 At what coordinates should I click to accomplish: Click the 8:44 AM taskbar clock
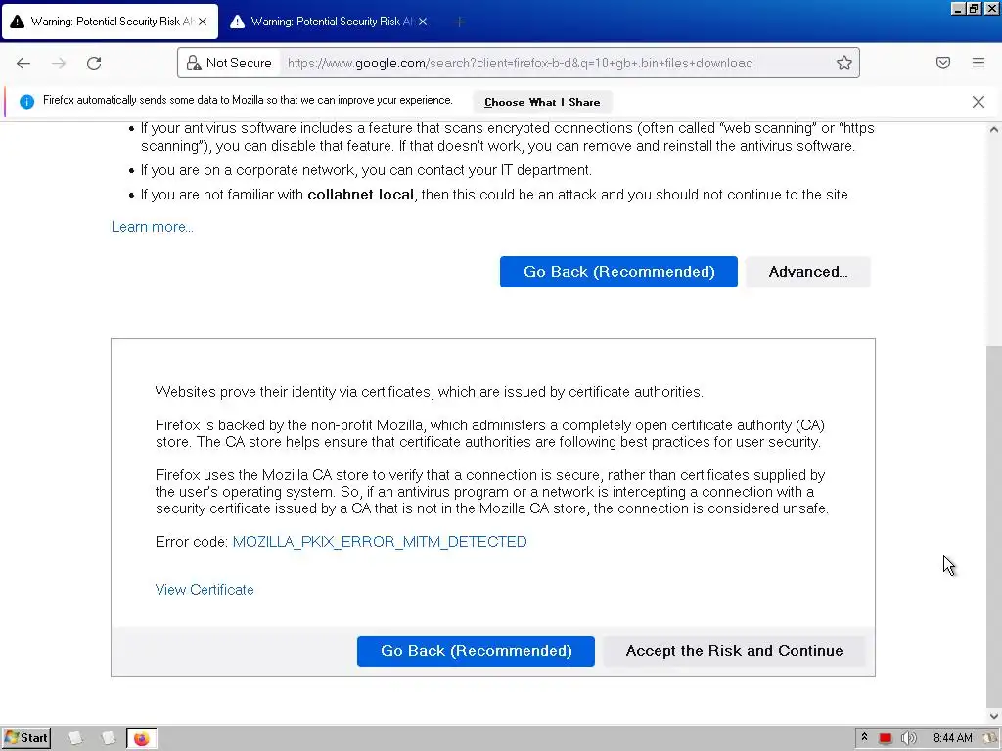click(x=952, y=738)
